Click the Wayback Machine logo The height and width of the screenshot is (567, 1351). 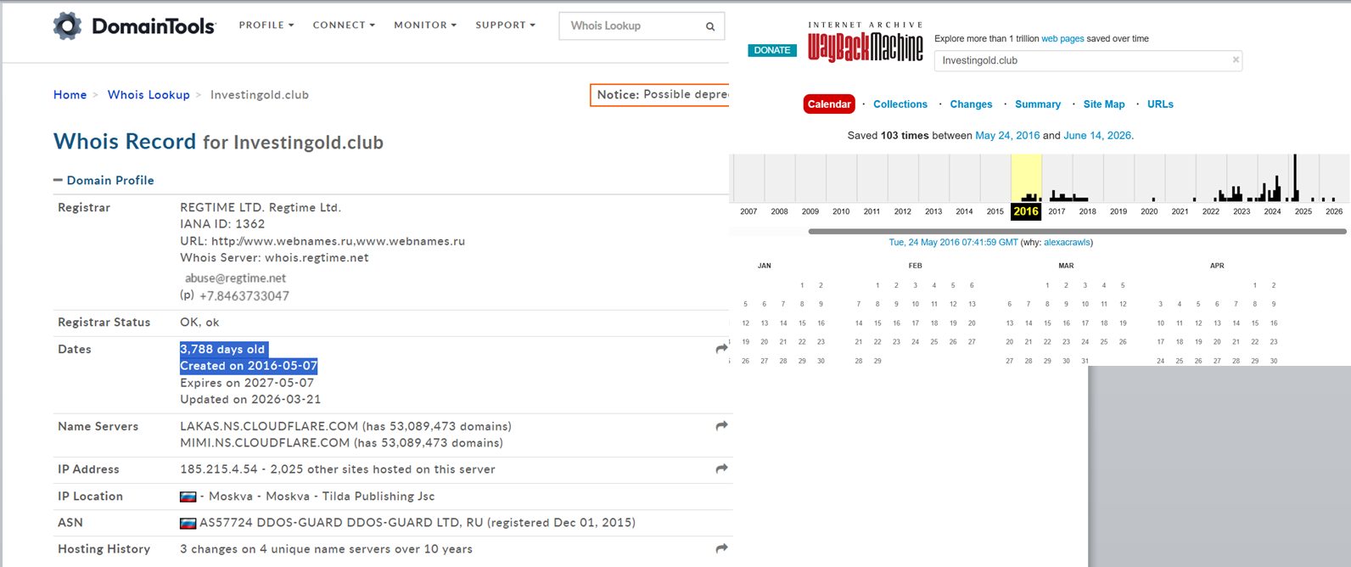click(865, 42)
